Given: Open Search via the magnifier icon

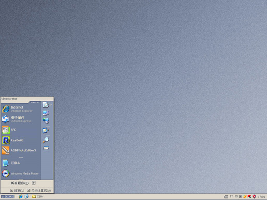Looking at the screenshot, I should (46, 140).
